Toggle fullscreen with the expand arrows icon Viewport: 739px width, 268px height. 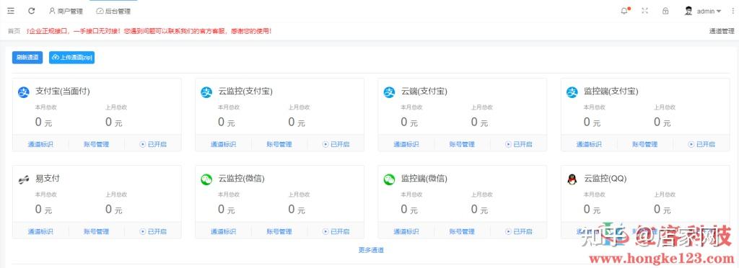click(x=644, y=11)
